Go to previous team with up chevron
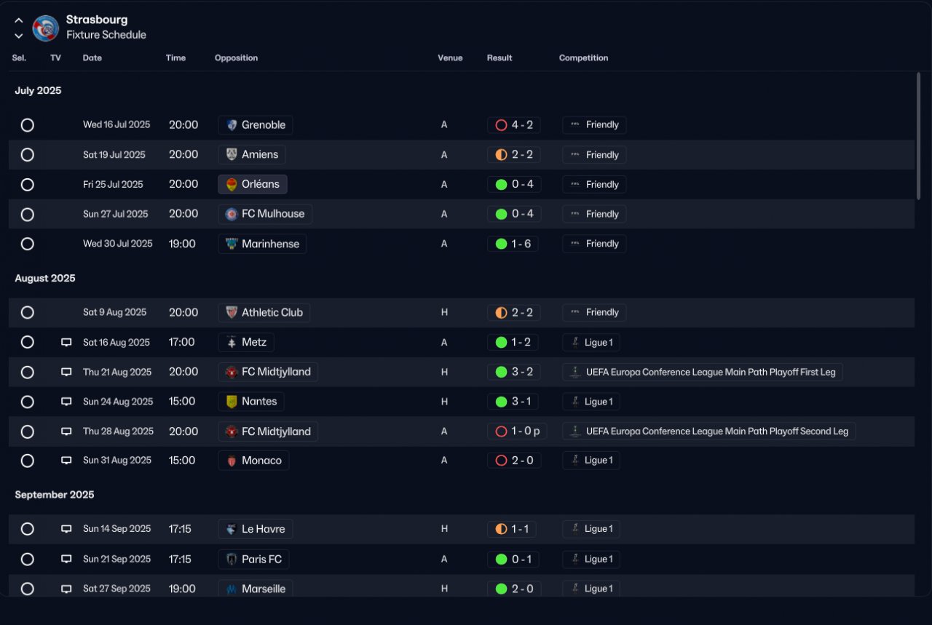Screen dimensions: 932x625 (x=19, y=20)
